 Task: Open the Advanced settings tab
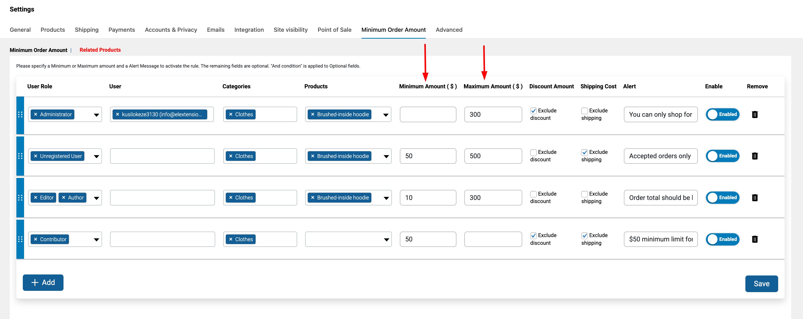tap(449, 30)
